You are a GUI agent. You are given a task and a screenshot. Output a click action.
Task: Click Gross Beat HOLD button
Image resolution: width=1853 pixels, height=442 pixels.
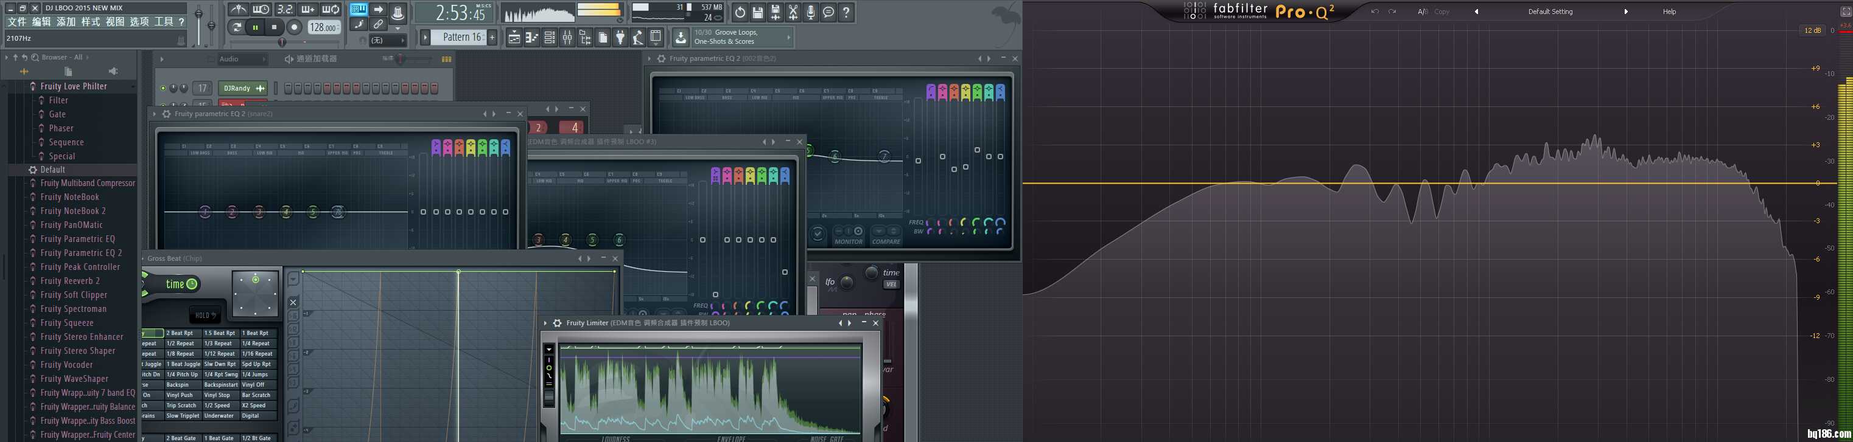206,315
